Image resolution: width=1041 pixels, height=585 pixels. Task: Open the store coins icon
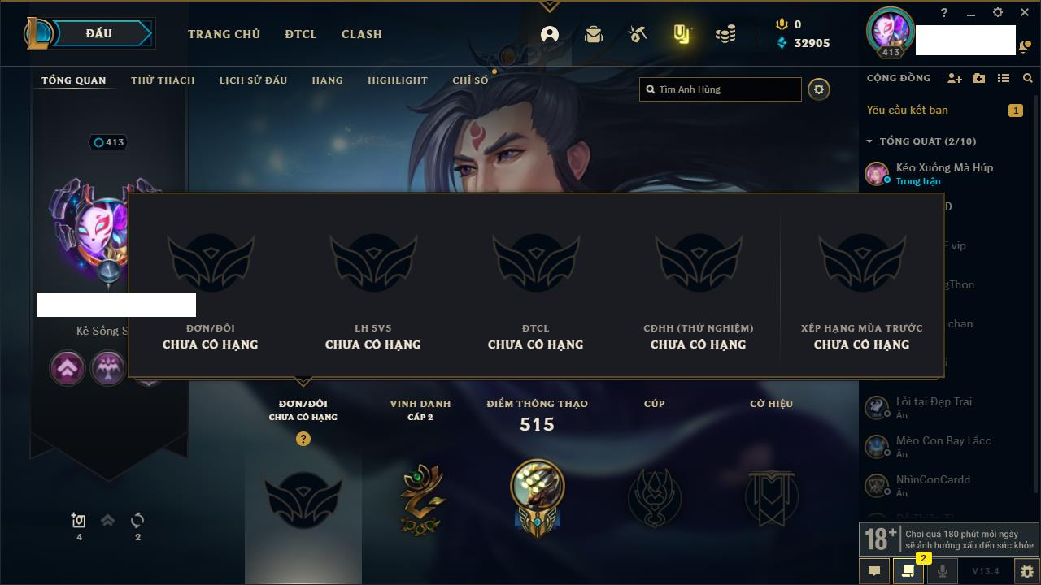(x=725, y=34)
